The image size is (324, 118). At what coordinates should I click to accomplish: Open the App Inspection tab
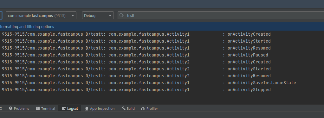pos(100,108)
